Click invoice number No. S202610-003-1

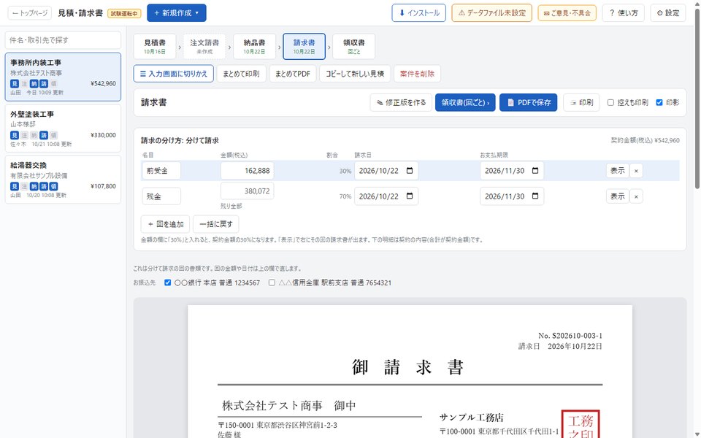pyautogui.click(x=570, y=336)
